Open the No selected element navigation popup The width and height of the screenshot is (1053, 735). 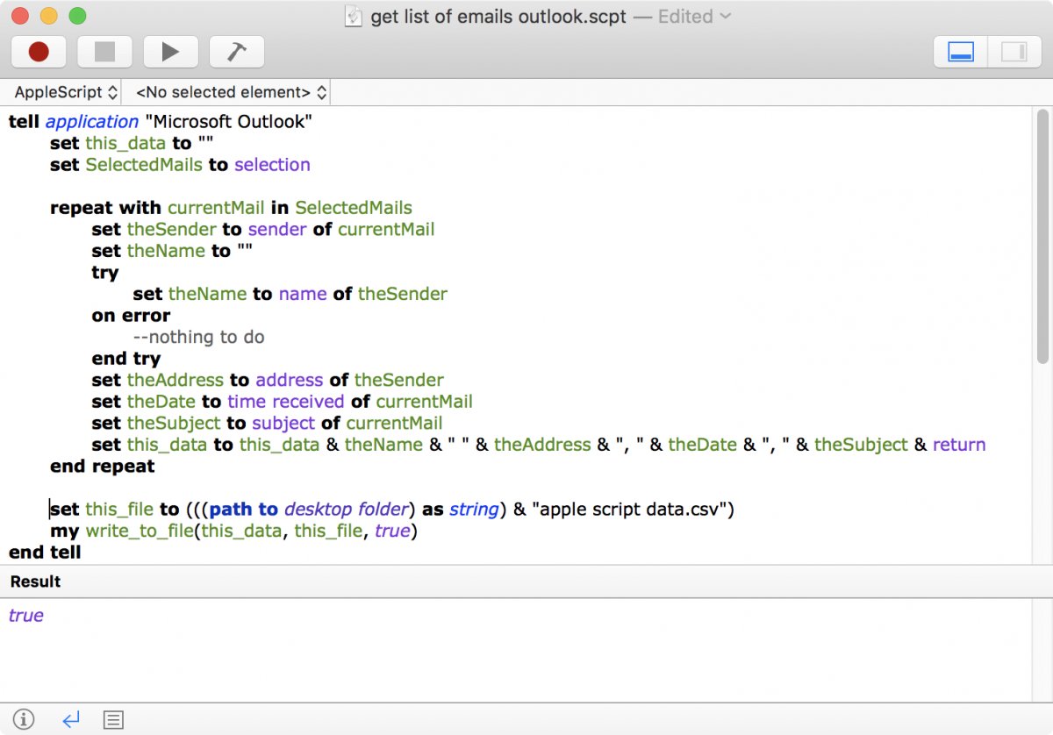coord(228,91)
